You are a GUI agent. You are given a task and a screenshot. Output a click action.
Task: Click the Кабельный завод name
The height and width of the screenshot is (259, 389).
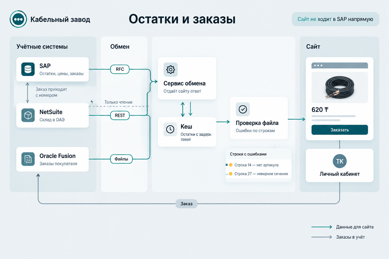(x=60, y=19)
